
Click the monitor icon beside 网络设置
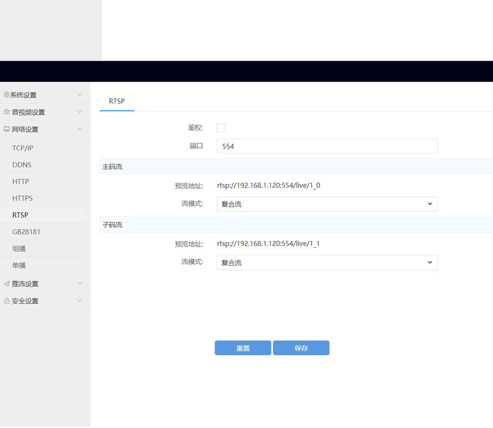click(x=7, y=129)
